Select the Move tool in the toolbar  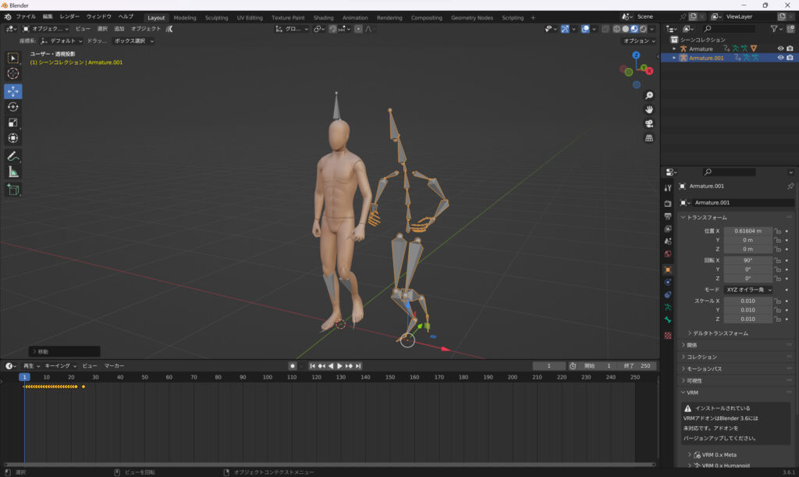13,91
